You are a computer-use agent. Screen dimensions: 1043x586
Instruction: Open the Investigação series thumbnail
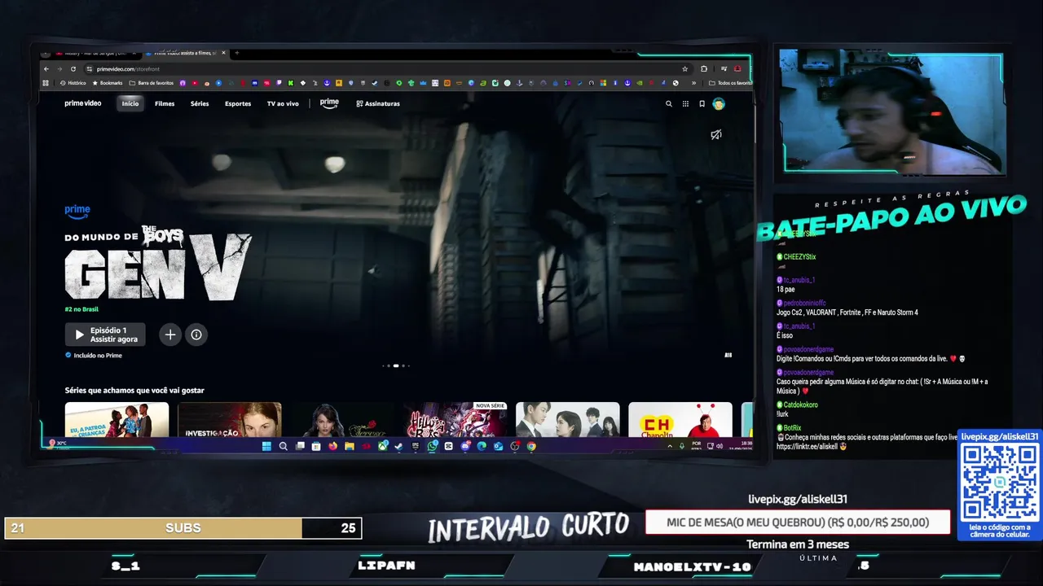click(x=230, y=420)
